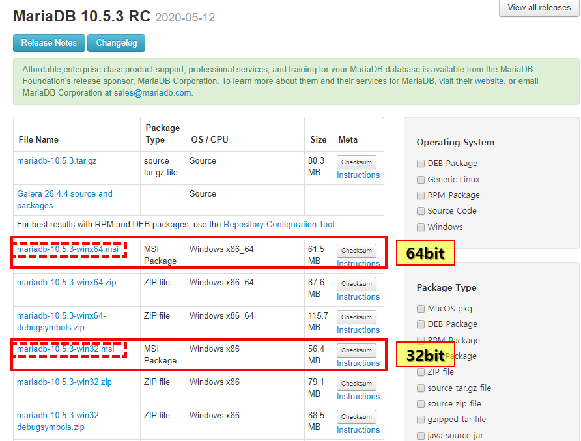Viewport: 581px width, 441px height.
Task: Download mariadb-10.5.3-winx64.zip file
Action: 66,283
